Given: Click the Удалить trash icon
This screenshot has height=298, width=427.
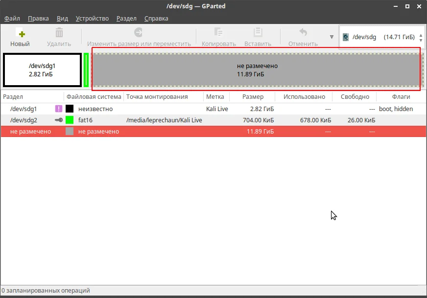Looking at the screenshot, I should click(x=59, y=32).
